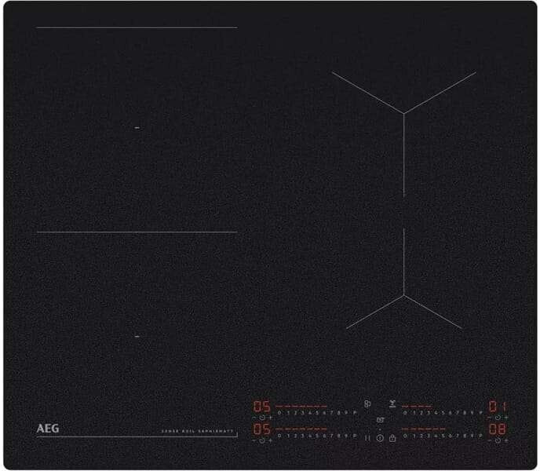The width and height of the screenshot is (540, 471).
Task: Choose level 9 on the lower-left zone slider
Action: coord(345,435)
